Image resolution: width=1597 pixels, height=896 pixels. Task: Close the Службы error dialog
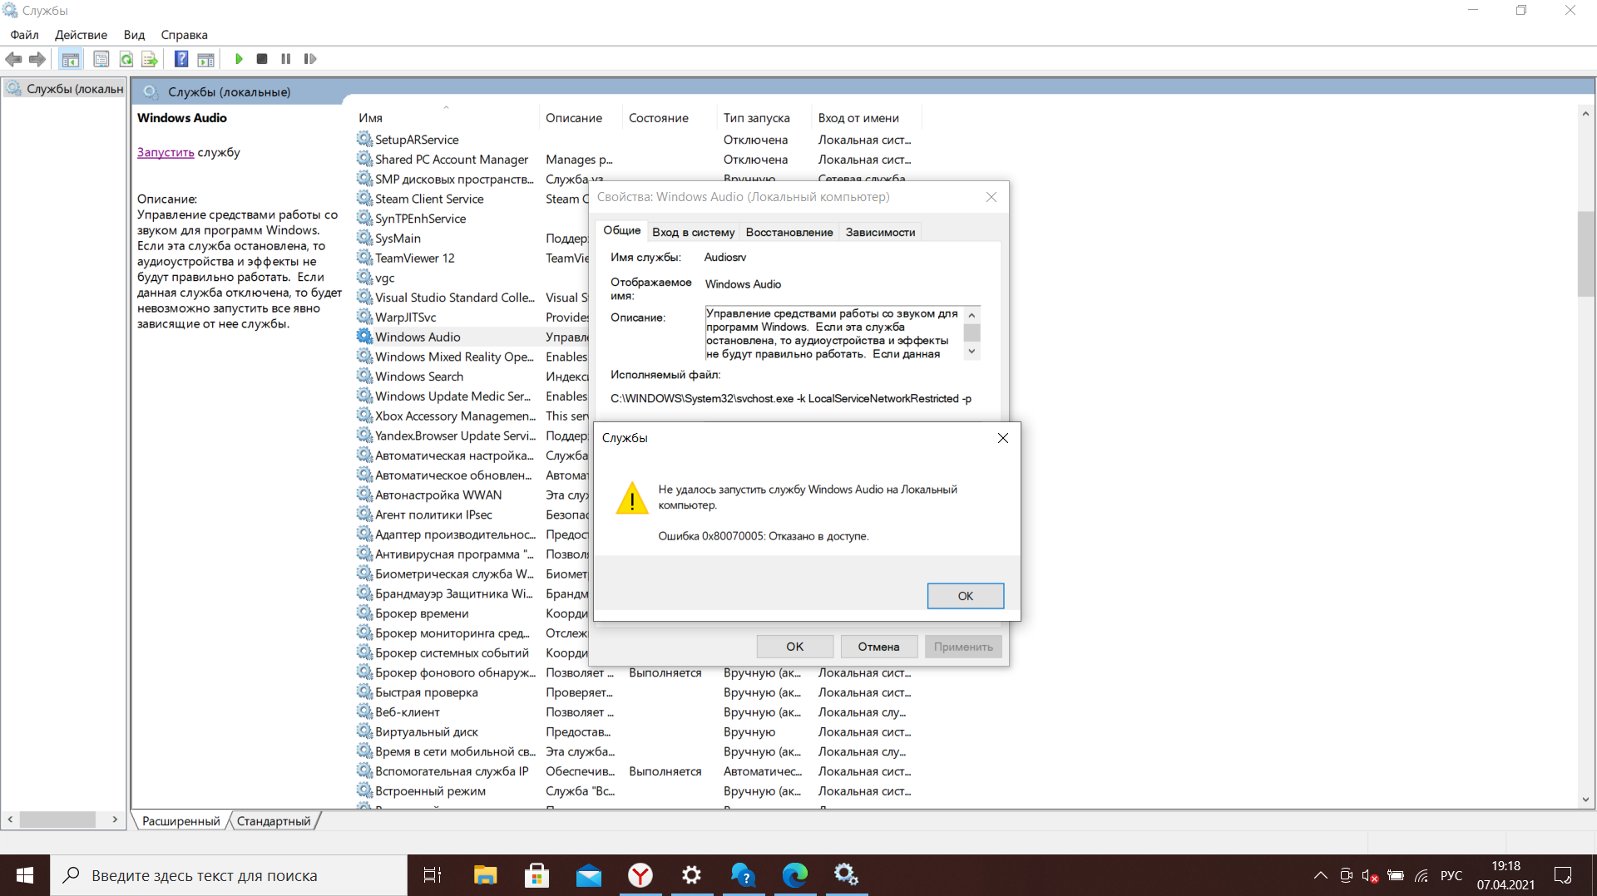(x=1002, y=438)
